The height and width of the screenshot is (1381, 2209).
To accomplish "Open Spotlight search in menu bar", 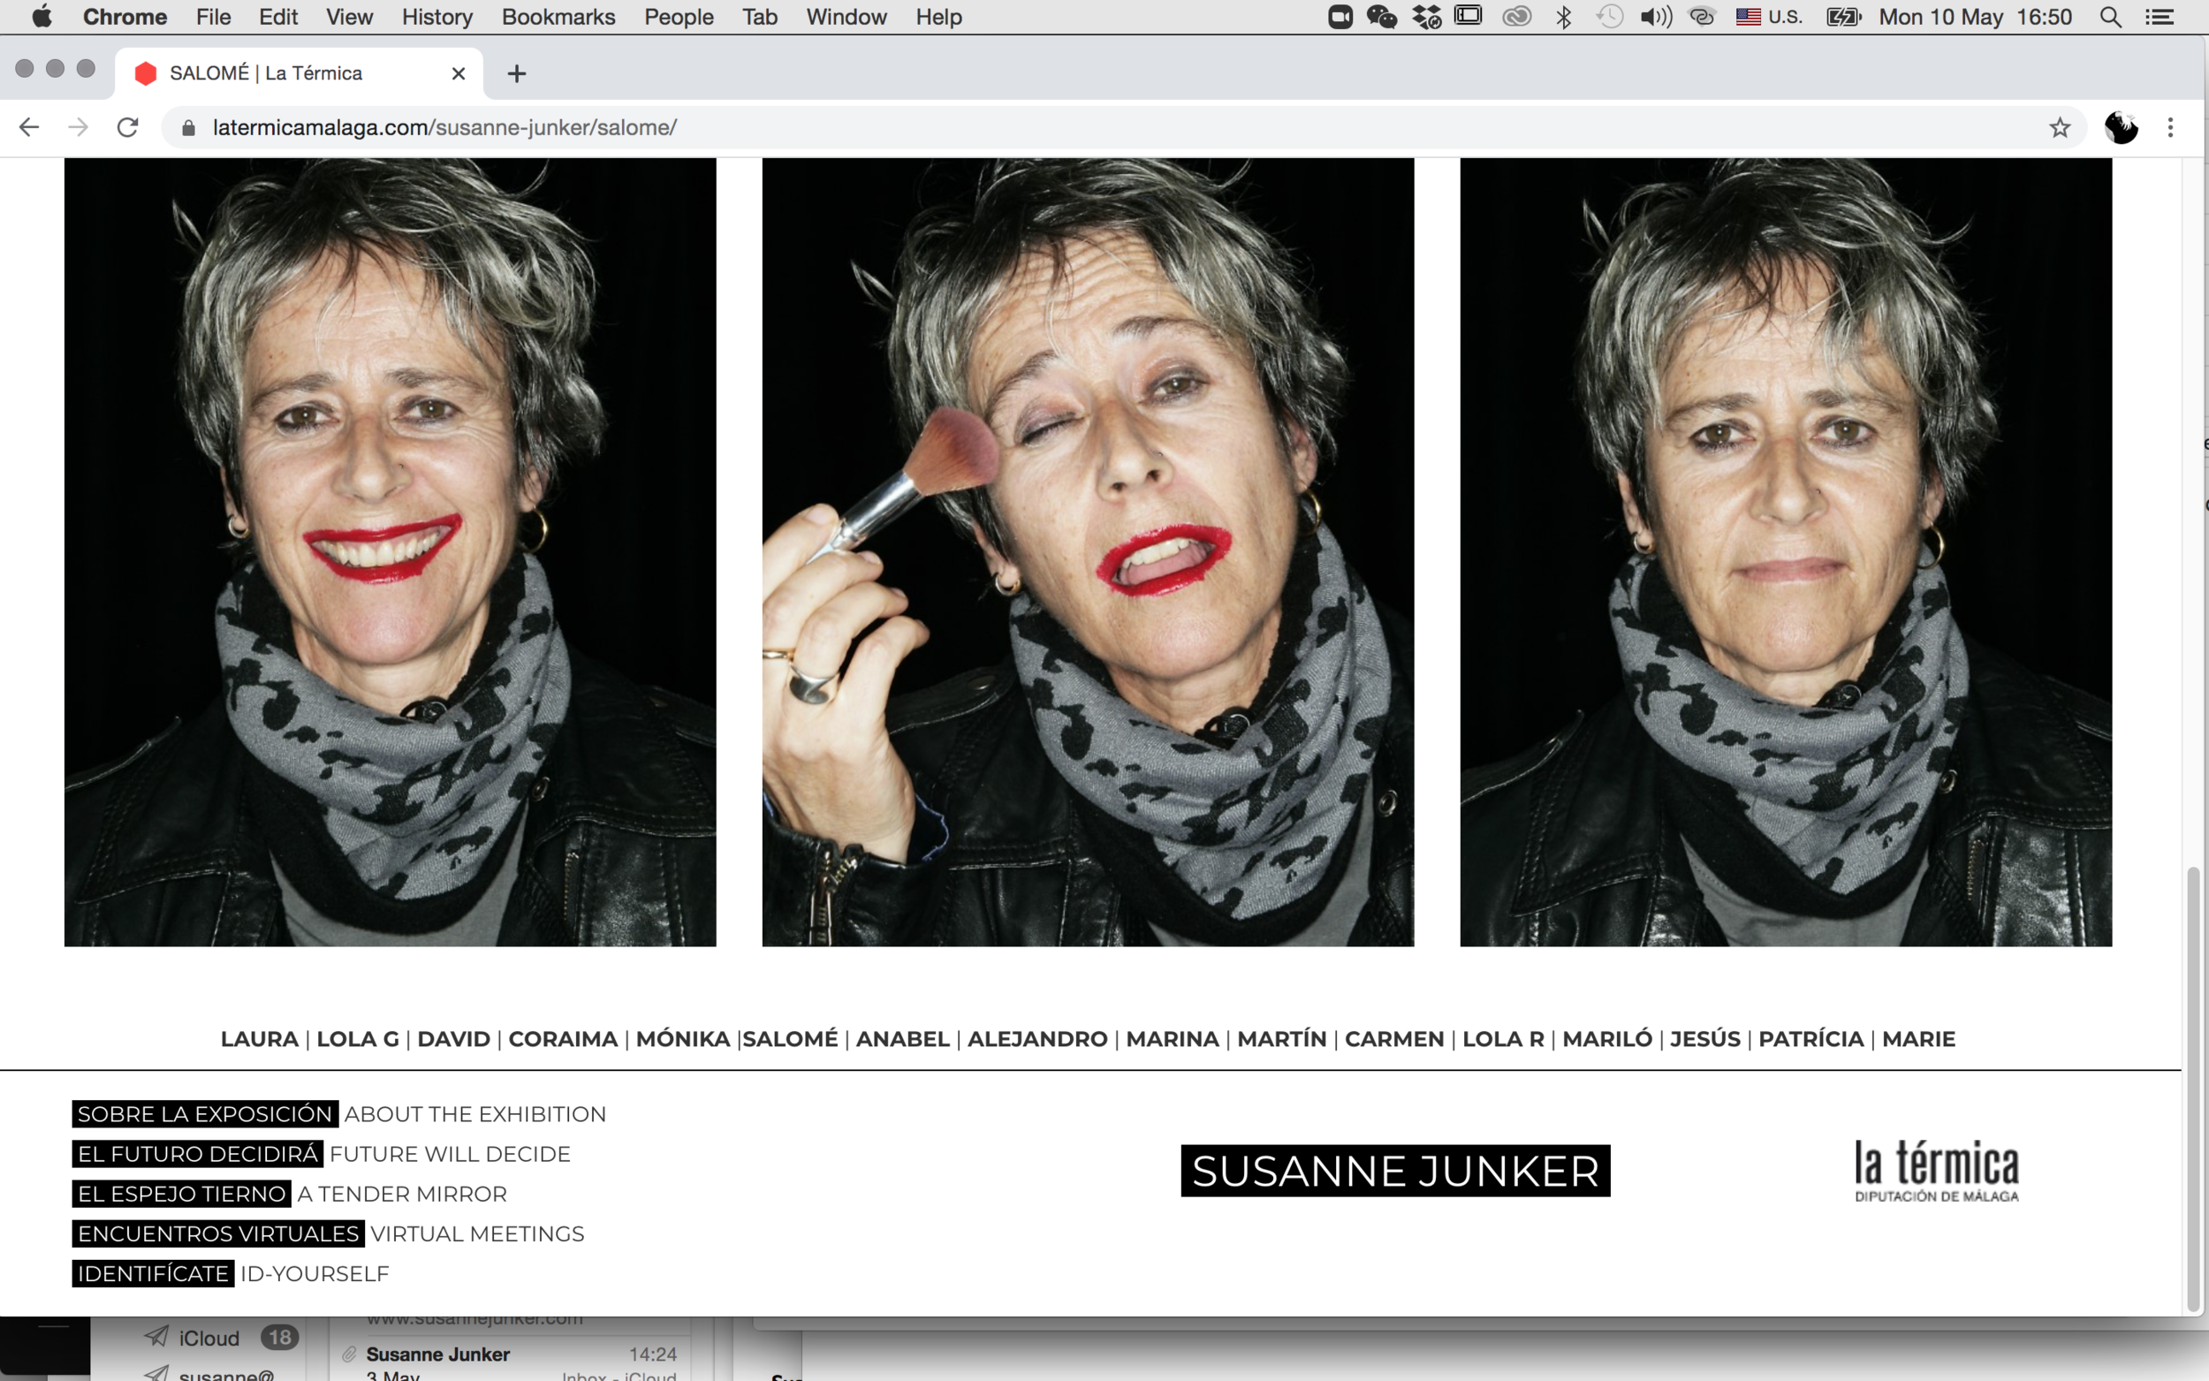I will coord(2110,18).
